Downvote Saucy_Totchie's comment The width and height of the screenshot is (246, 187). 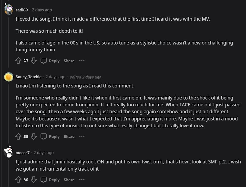(34, 136)
